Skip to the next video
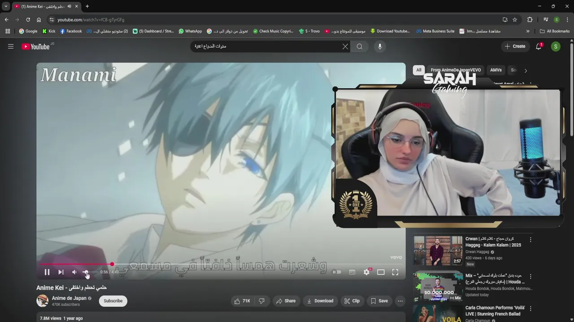This screenshot has height=322, width=574. pyautogui.click(x=61, y=272)
